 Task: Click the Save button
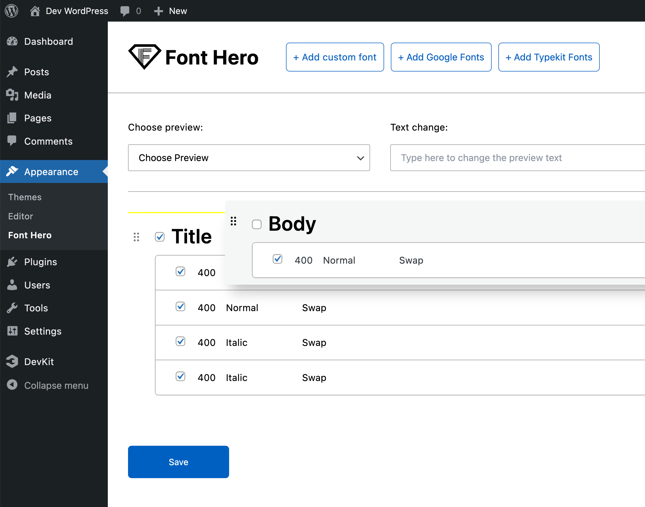point(178,462)
